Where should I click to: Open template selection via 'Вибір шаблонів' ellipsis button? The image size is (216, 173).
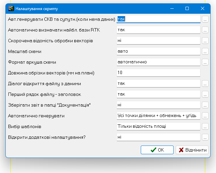point(205,126)
